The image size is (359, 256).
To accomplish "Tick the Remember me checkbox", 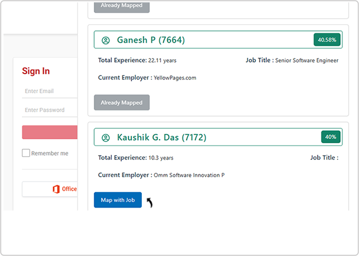I will (x=26, y=153).
